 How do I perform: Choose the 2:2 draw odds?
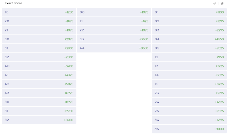click(114, 30)
